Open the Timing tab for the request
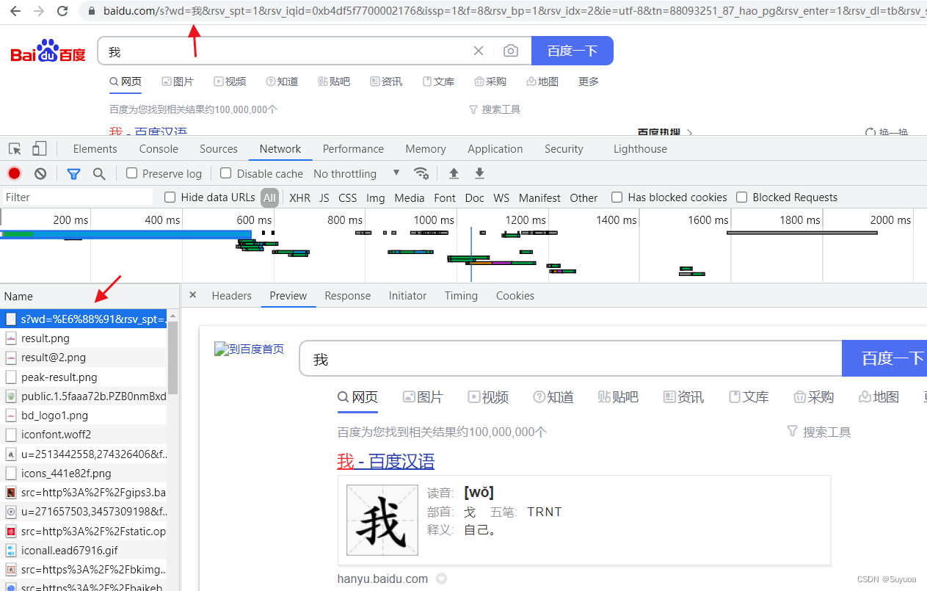927x591 pixels. coord(461,295)
